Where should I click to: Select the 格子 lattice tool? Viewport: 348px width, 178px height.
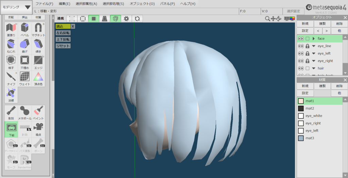point(11,62)
